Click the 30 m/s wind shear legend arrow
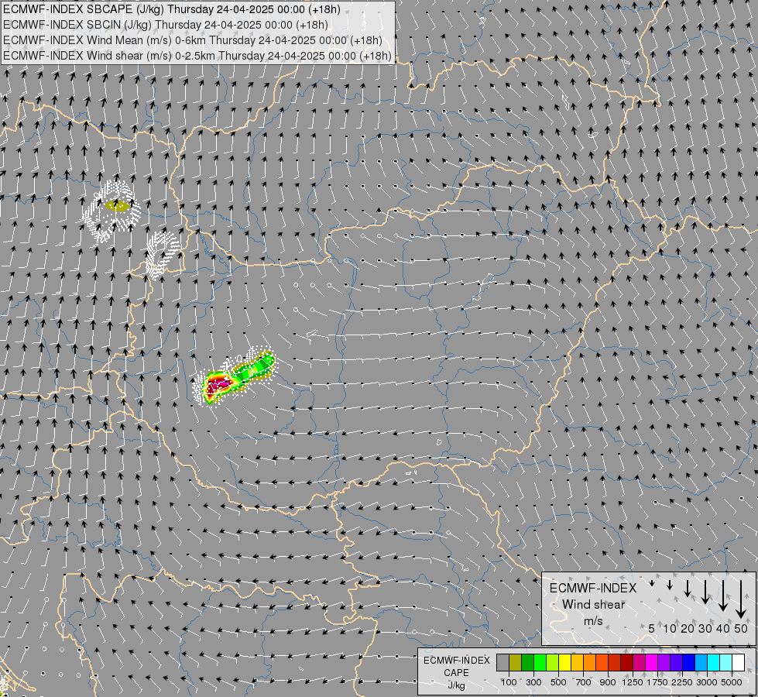 pos(705,592)
